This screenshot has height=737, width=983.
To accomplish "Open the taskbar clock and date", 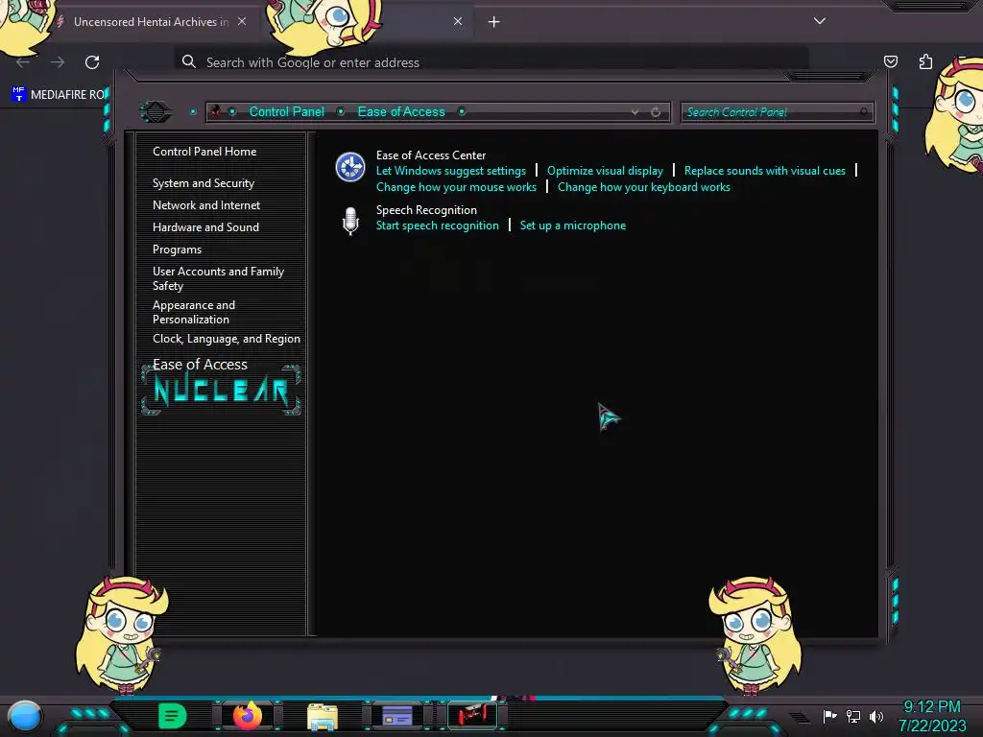I will [x=932, y=716].
